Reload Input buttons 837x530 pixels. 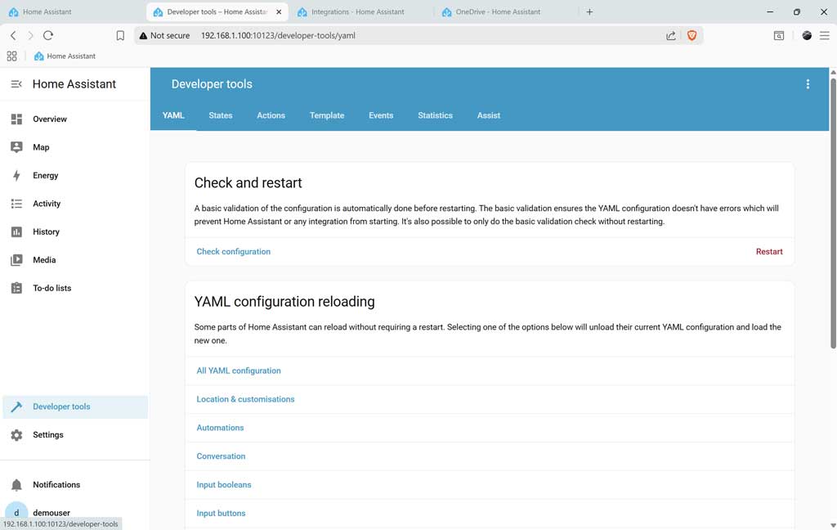[221, 514]
